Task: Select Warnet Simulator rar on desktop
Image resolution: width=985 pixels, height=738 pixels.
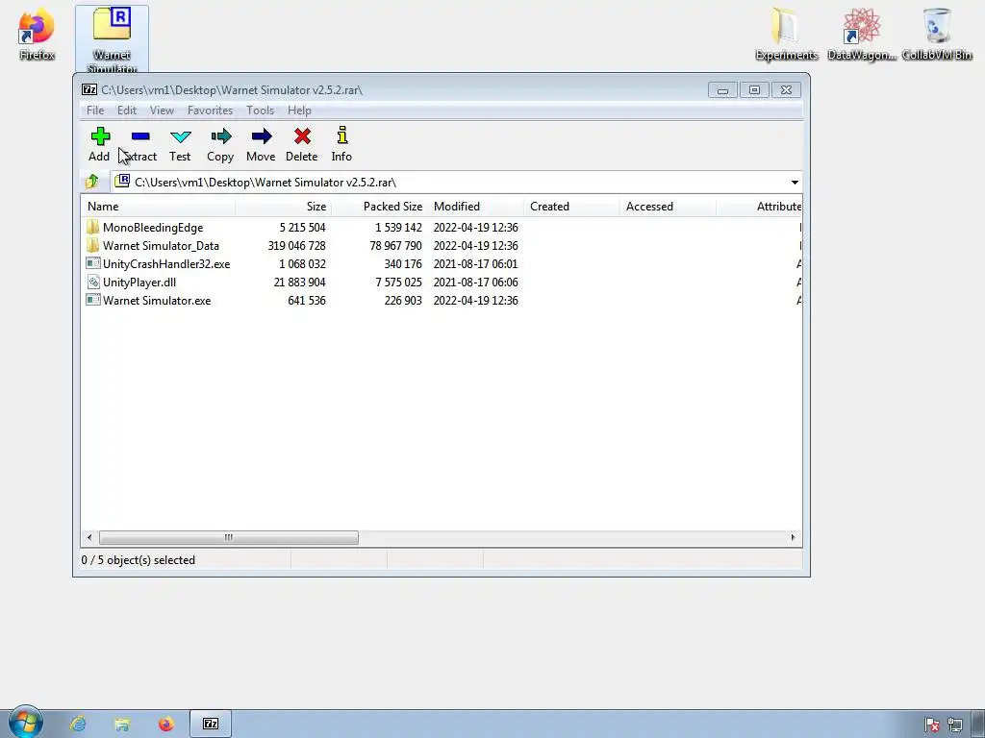Action: (x=112, y=39)
